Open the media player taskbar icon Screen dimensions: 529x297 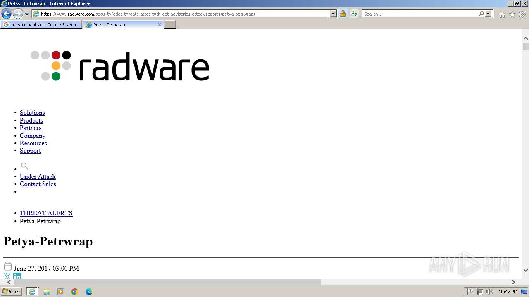point(61,292)
